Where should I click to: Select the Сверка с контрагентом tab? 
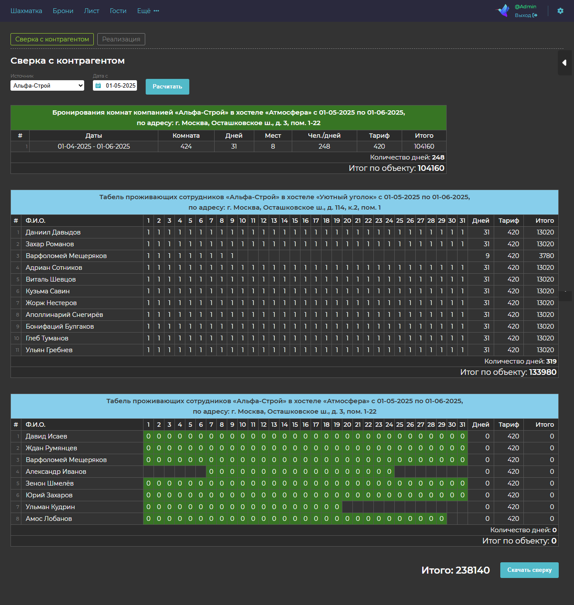pos(52,39)
